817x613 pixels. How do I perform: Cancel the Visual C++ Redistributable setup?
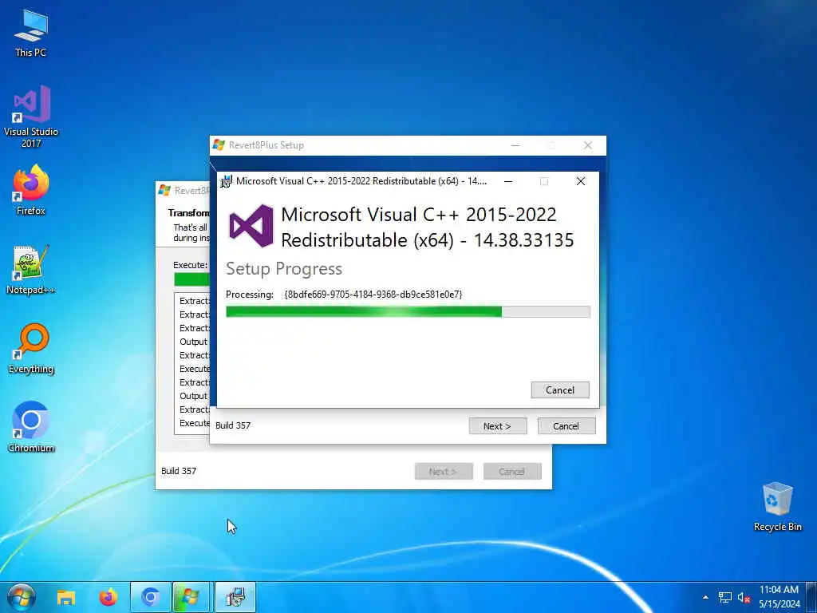click(560, 390)
